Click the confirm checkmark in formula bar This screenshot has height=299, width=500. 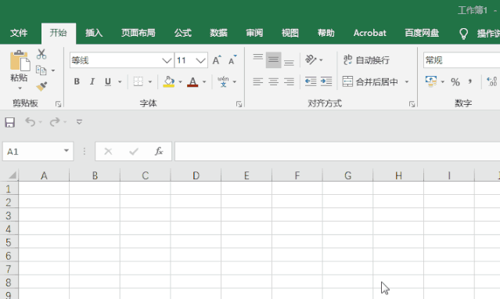tap(134, 151)
